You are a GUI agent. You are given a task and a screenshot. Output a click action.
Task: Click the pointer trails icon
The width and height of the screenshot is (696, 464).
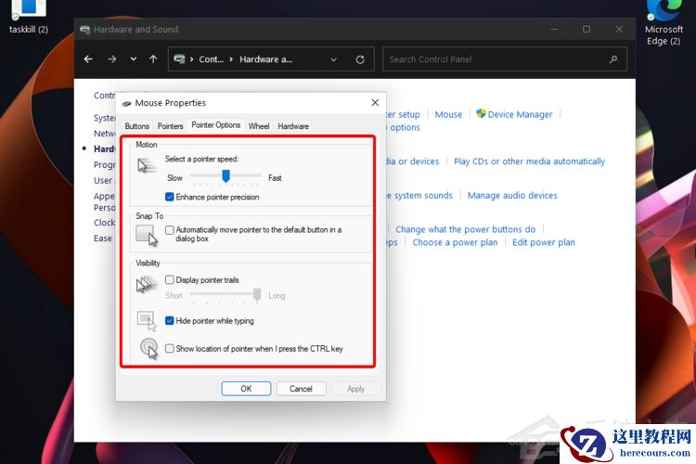pyautogui.click(x=147, y=284)
